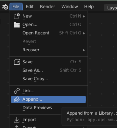Click the Append paperclip icon

[17, 99]
